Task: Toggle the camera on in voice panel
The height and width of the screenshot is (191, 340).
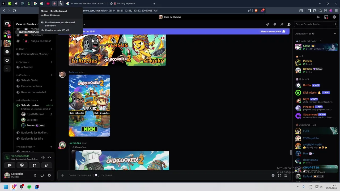Action: (x=10, y=165)
